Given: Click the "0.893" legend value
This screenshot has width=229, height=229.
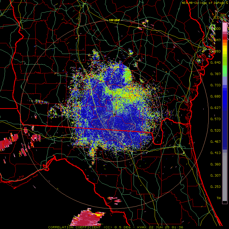Looking at the screenshot, I should (216, 51).
